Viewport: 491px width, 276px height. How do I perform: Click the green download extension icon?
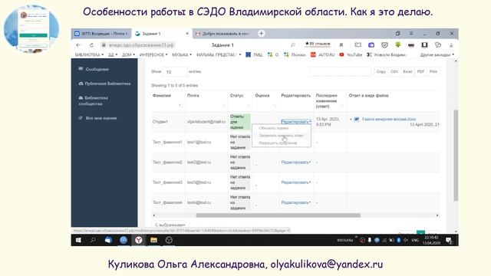click(397, 45)
